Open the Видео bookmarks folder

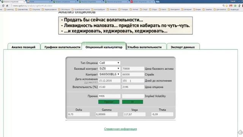pyautogui.click(x=197, y=10)
